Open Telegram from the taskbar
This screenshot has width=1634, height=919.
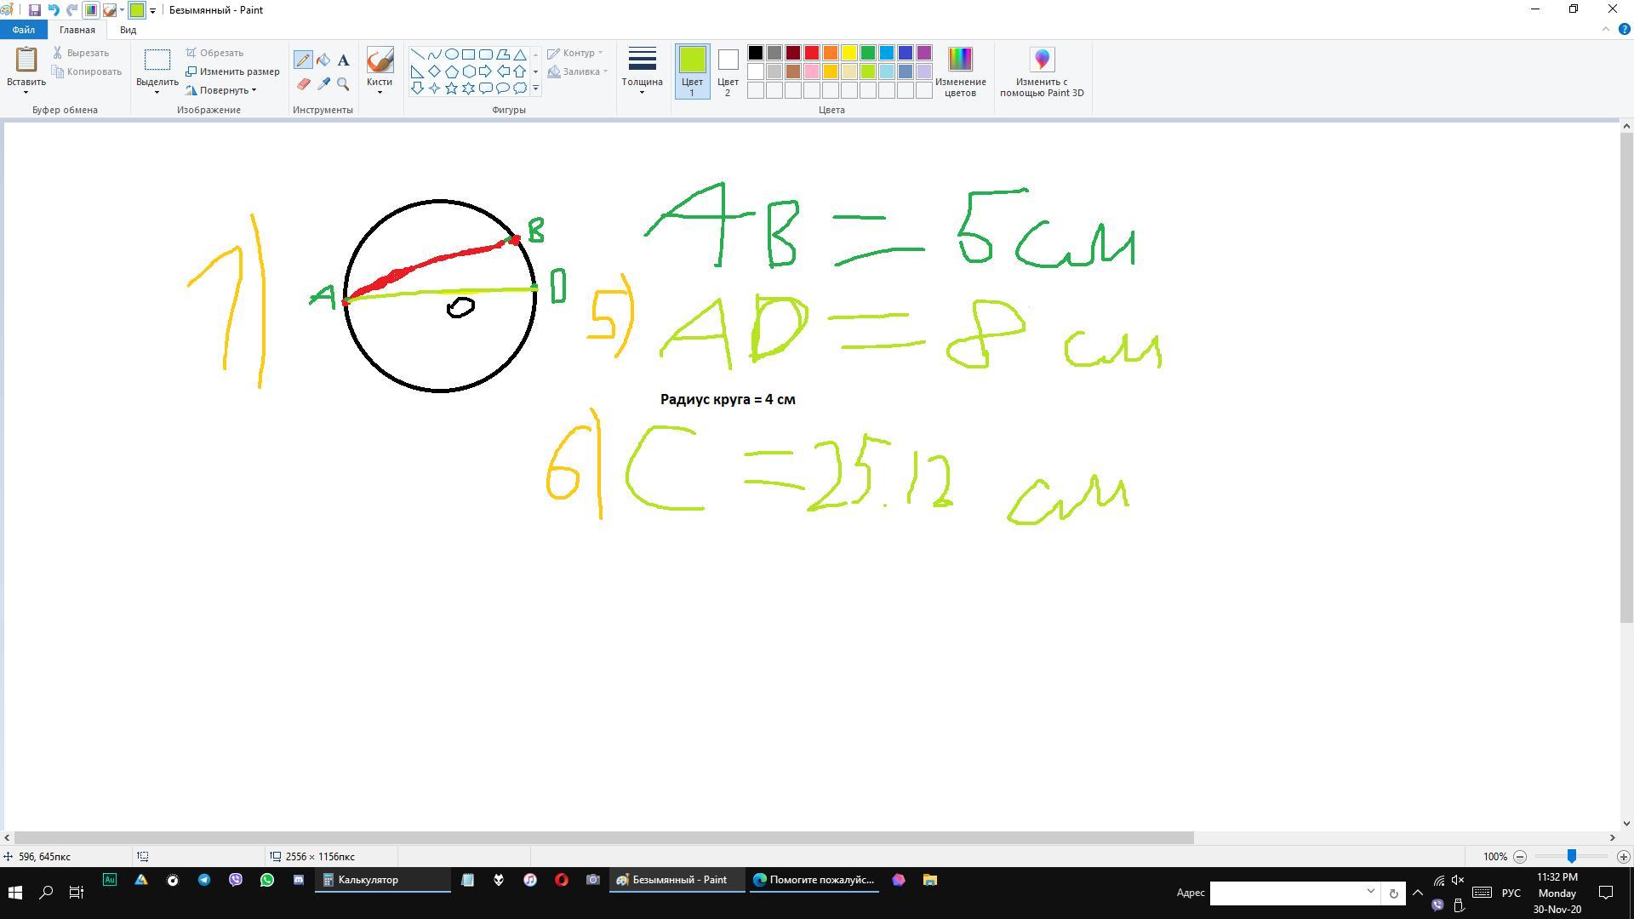coord(204,880)
